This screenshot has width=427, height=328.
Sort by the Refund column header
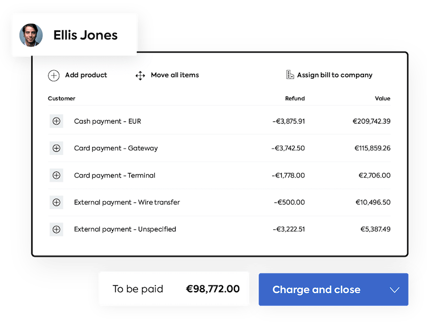[x=296, y=99]
